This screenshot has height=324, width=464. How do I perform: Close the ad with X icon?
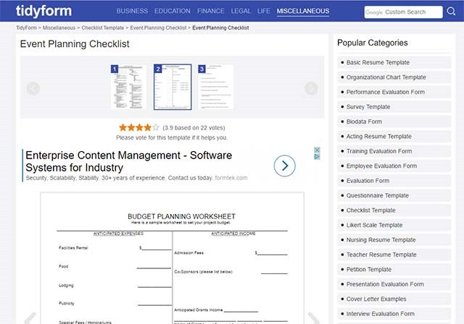coord(317,150)
